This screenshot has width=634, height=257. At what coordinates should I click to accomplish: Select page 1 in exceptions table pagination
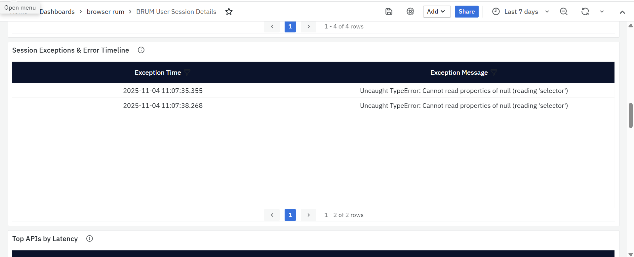pos(290,215)
